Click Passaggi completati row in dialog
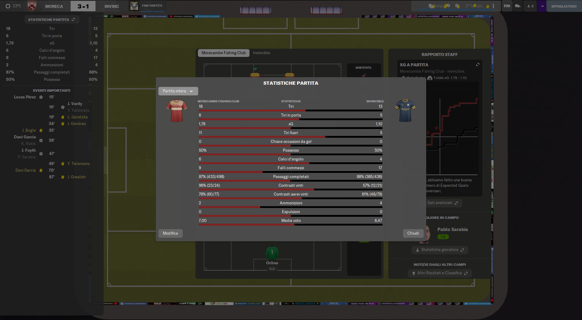582x320 pixels. tap(290, 177)
